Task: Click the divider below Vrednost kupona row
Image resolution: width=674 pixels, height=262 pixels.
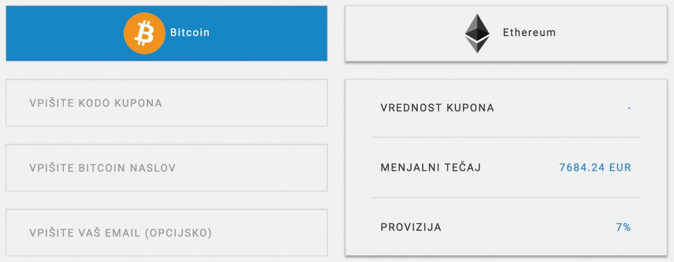Action: click(x=506, y=137)
